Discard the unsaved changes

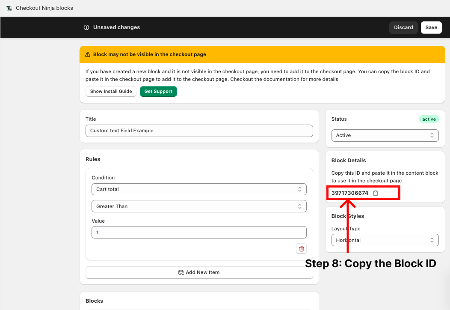click(403, 27)
